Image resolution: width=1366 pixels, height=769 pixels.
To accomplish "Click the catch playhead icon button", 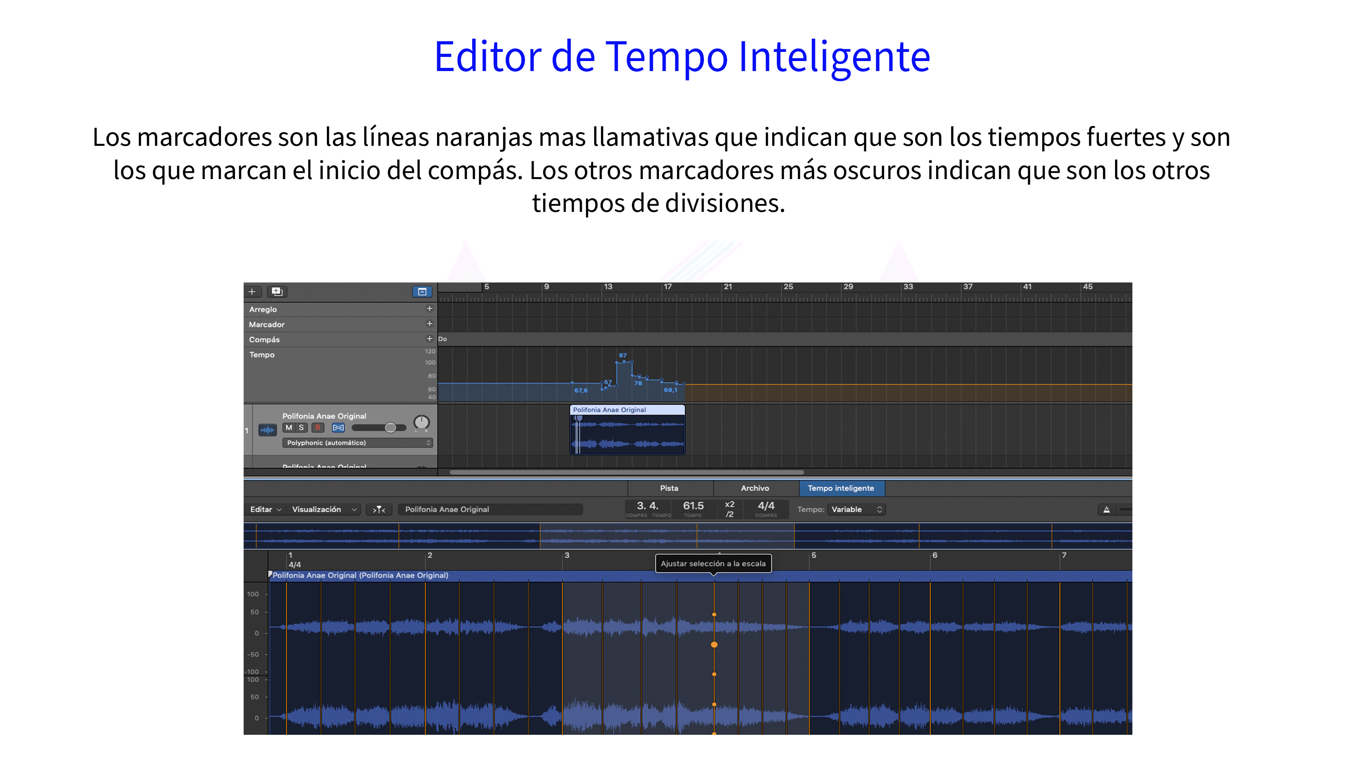I will pyautogui.click(x=379, y=509).
